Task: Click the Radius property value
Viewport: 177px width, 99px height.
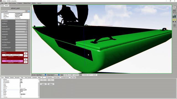Action: pos(23,94)
